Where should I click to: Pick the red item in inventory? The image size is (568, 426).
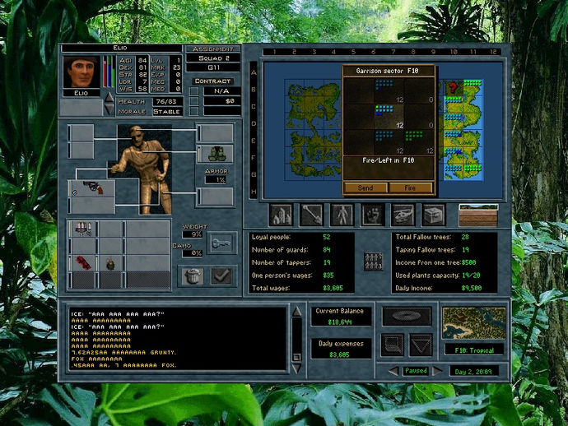(x=83, y=263)
